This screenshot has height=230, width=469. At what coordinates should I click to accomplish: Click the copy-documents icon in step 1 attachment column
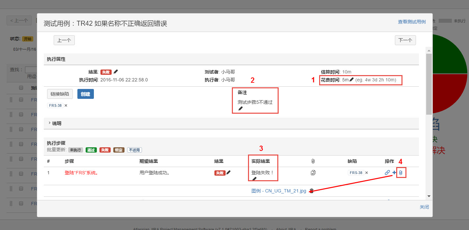click(x=313, y=172)
